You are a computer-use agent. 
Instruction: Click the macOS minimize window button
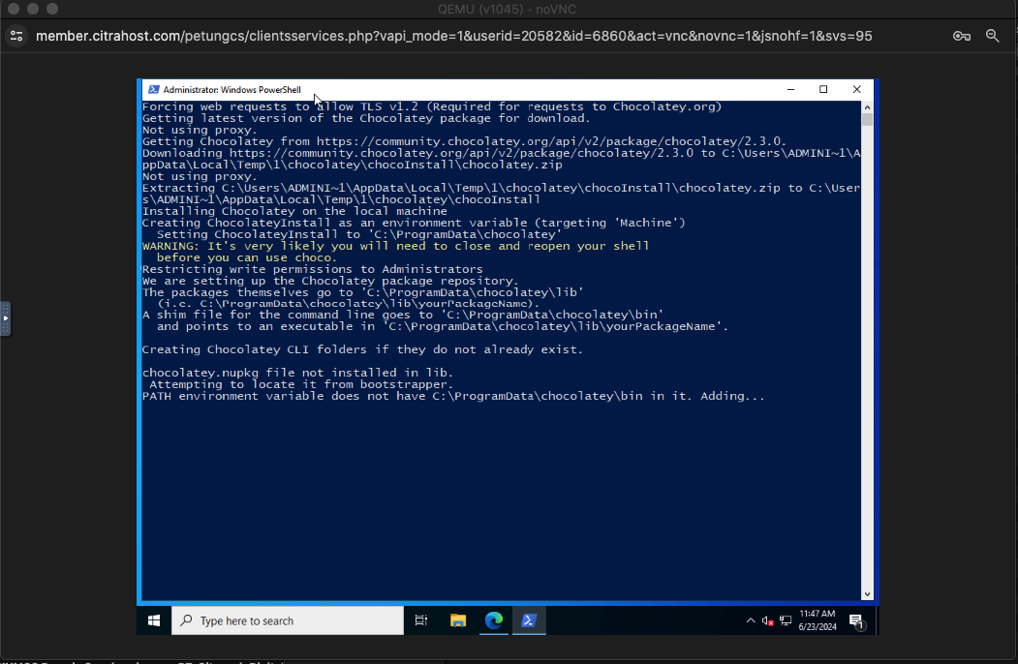click(33, 9)
